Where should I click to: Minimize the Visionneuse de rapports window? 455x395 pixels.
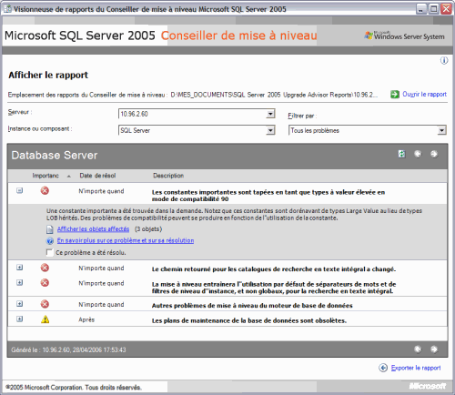pos(420,9)
